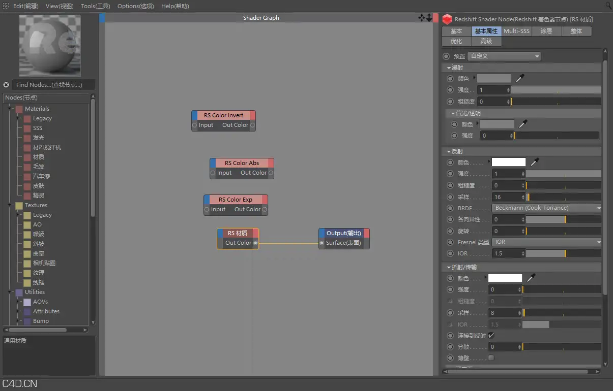Select the AO texture node icon

tap(27, 224)
